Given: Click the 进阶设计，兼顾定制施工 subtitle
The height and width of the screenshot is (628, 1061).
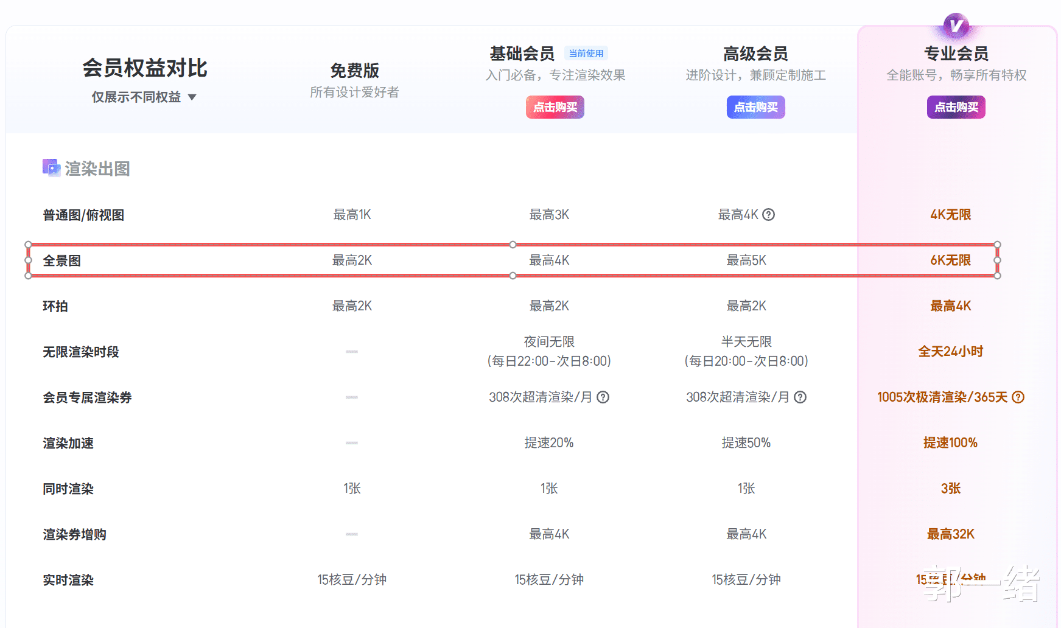Looking at the screenshot, I should [755, 75].
